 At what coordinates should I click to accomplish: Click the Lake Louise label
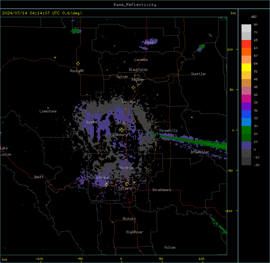click(6, 151)
